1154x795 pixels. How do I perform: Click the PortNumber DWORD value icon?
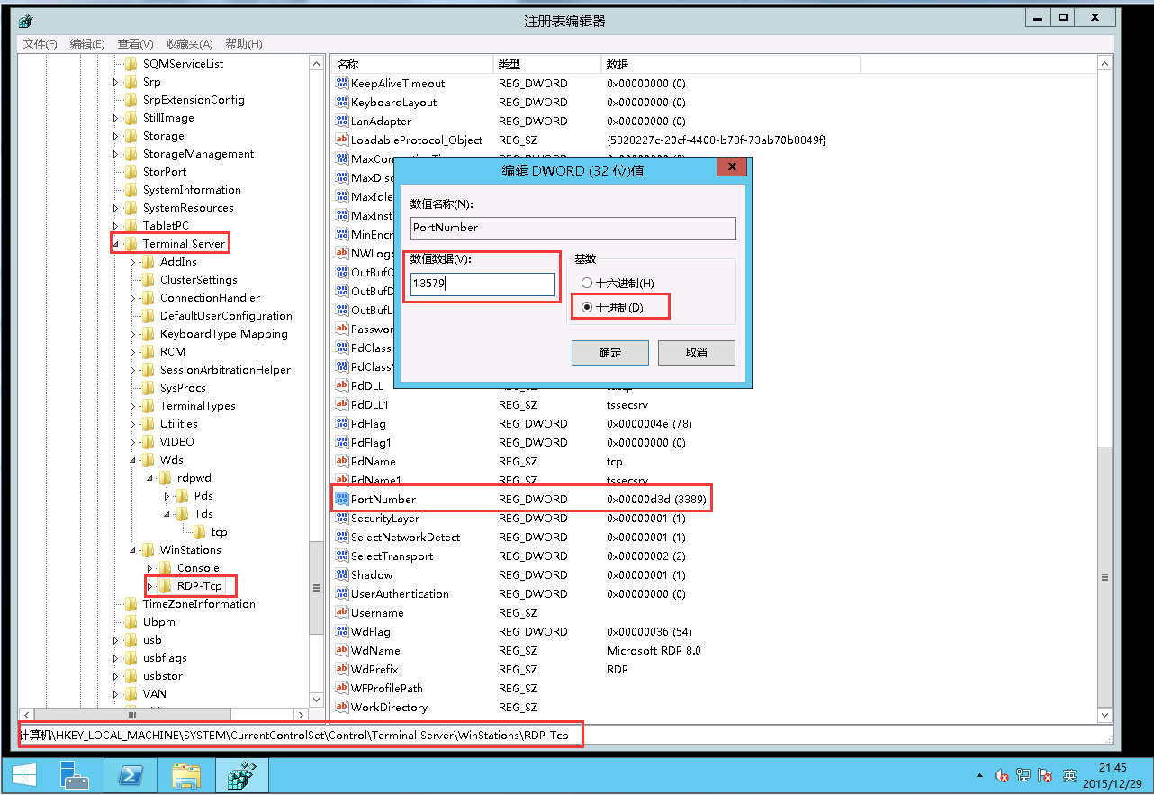click(x=341, y=499)
